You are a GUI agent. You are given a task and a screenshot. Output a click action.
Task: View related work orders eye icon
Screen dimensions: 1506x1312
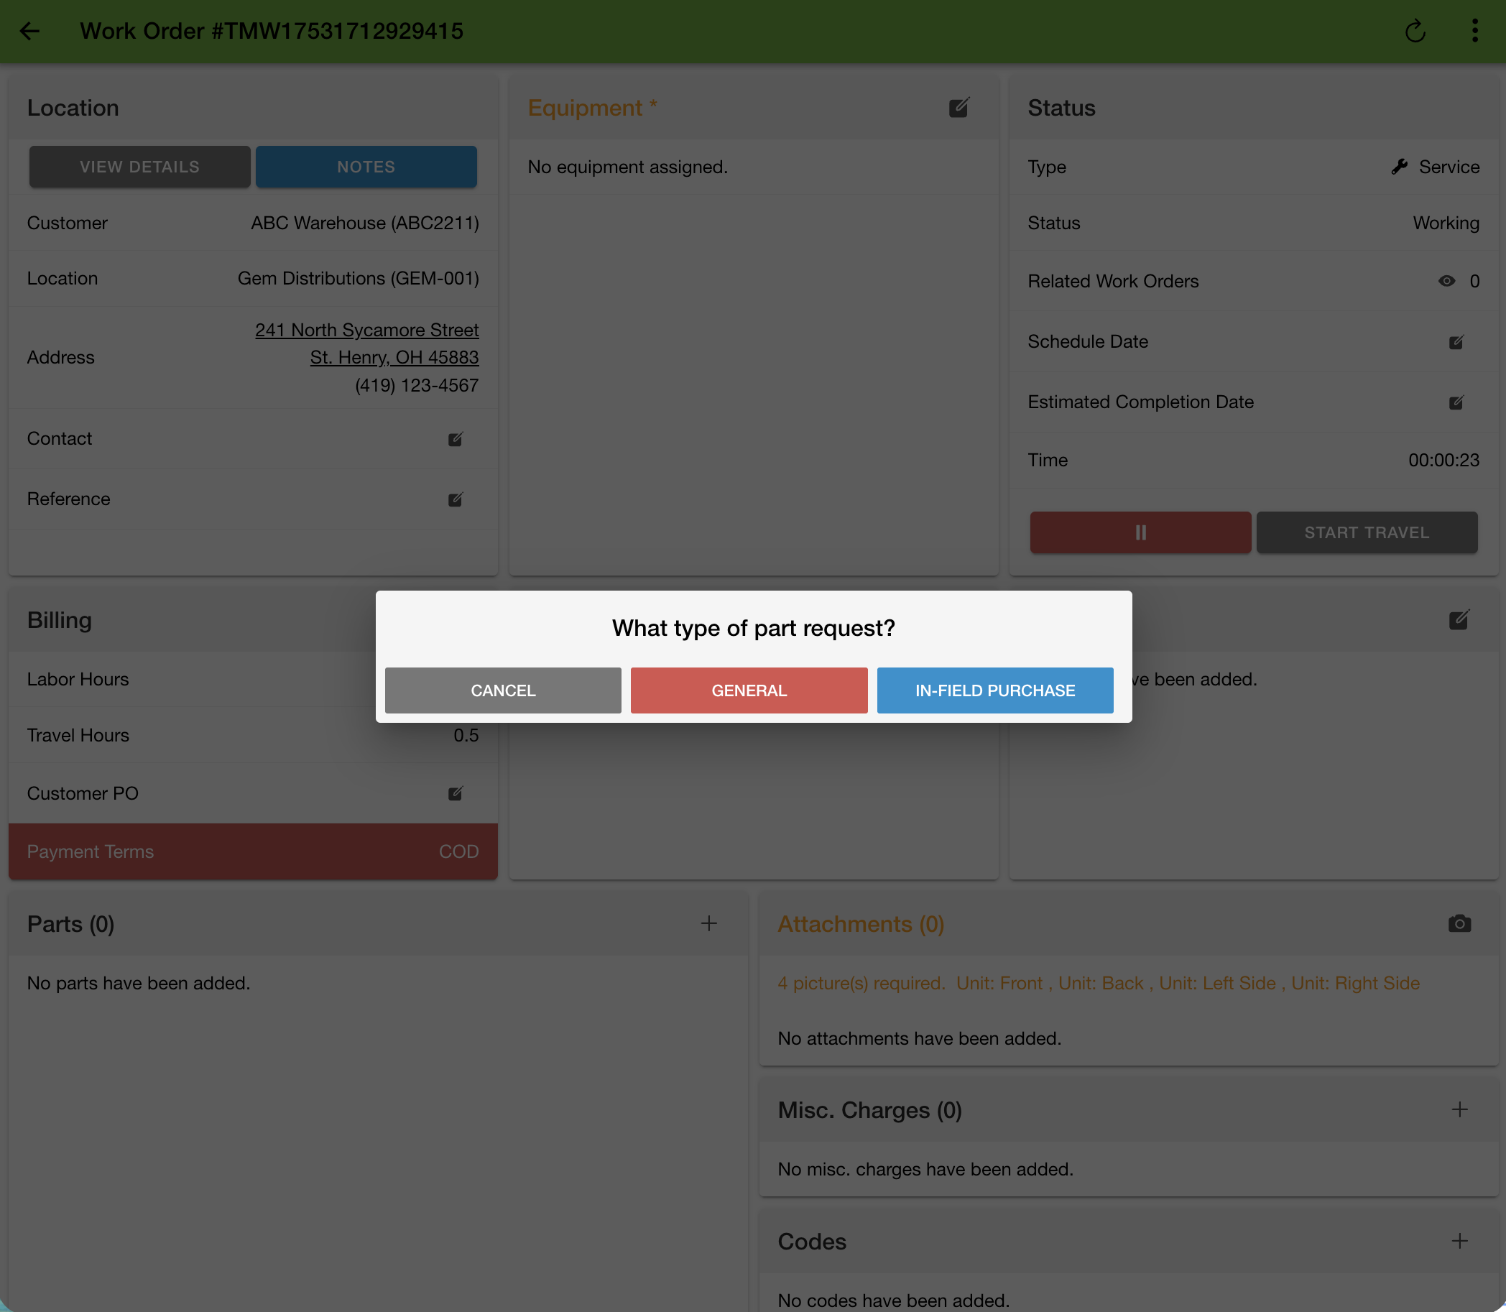pyautogui.click(x=1446, y=281)
